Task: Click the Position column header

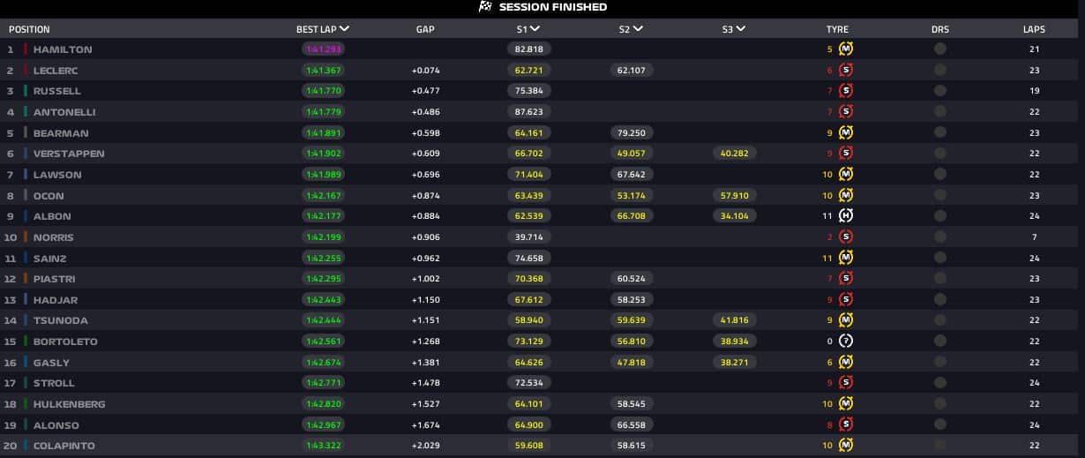Action: pos(29,29)
